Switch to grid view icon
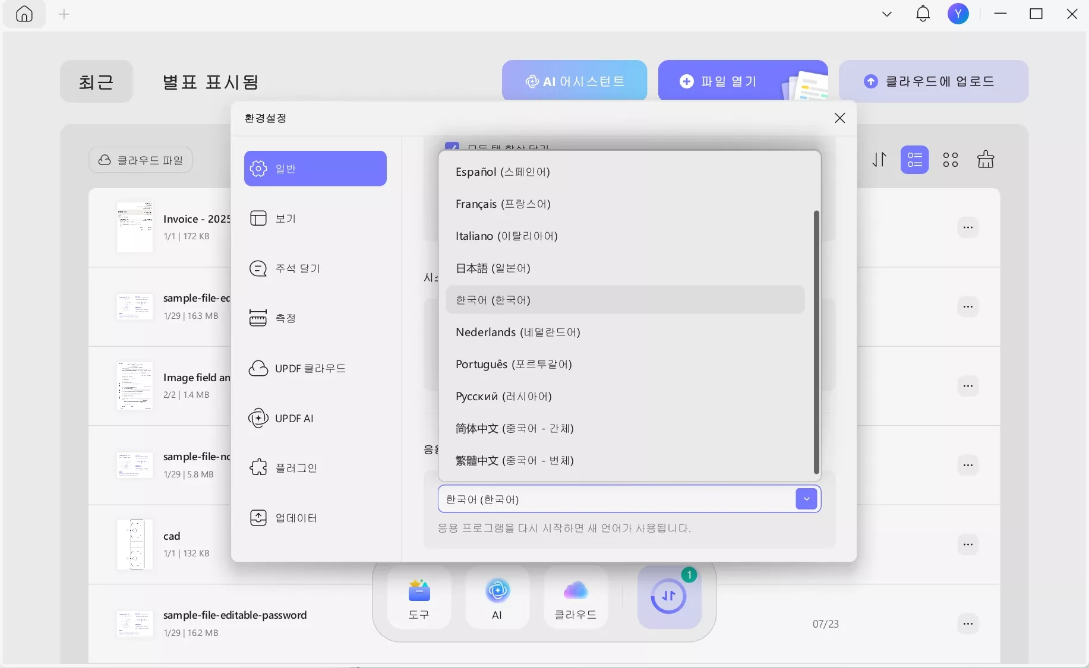1089x668 pixels. 951,160
